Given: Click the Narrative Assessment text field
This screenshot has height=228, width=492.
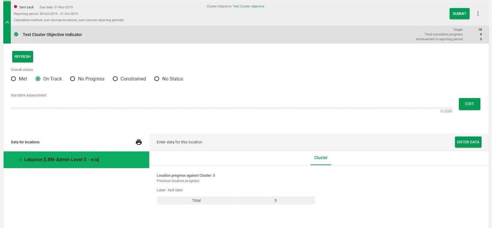Looking at the screenshot, I should coord(232,104).
